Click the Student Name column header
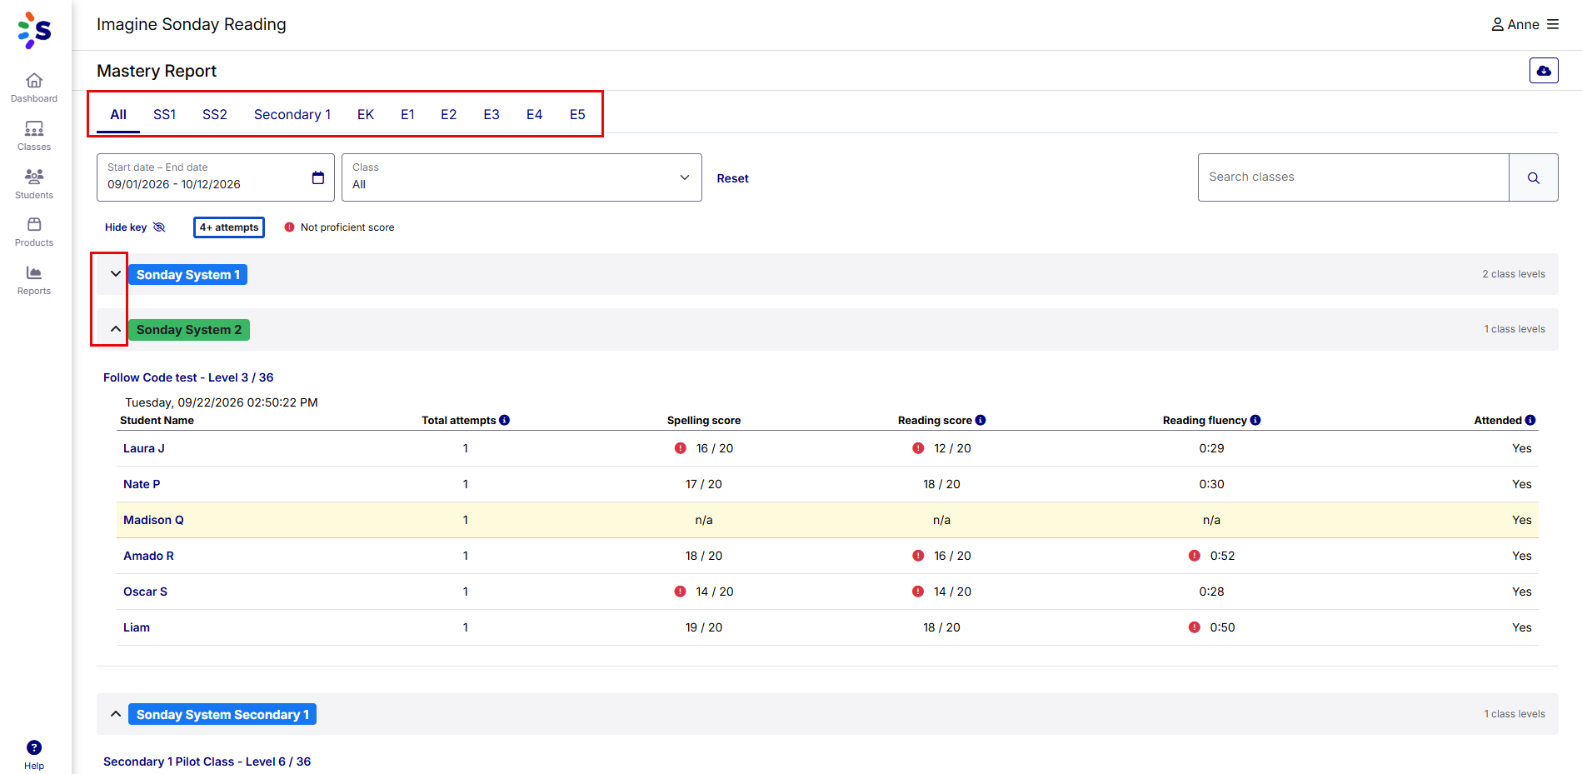The width and height of the screenshot is (1582, 774). click(x=157, y=420)
